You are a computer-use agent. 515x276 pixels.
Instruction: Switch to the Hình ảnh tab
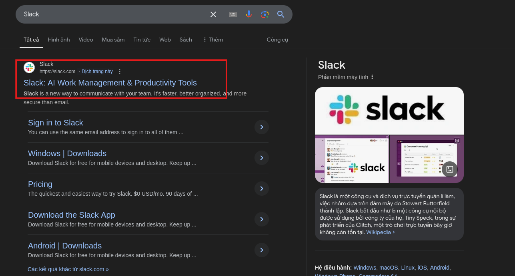click(59, 40)
